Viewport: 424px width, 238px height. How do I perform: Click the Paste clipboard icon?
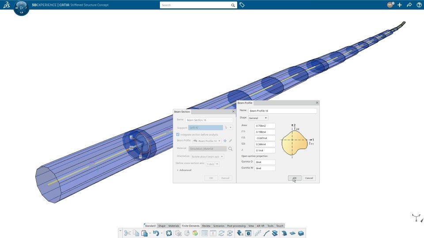[144, 233]
